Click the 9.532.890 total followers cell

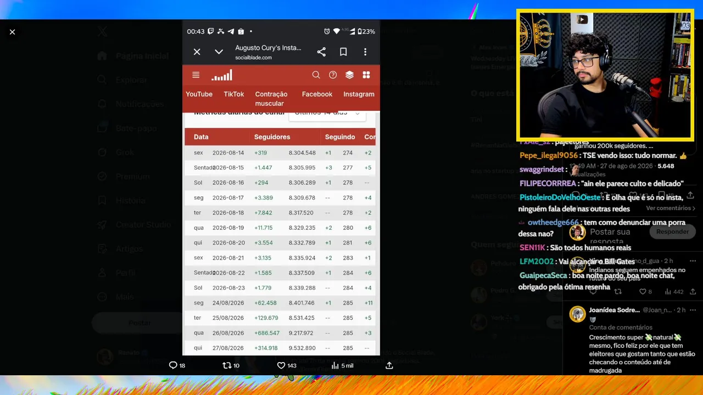(x=302, y=348)
